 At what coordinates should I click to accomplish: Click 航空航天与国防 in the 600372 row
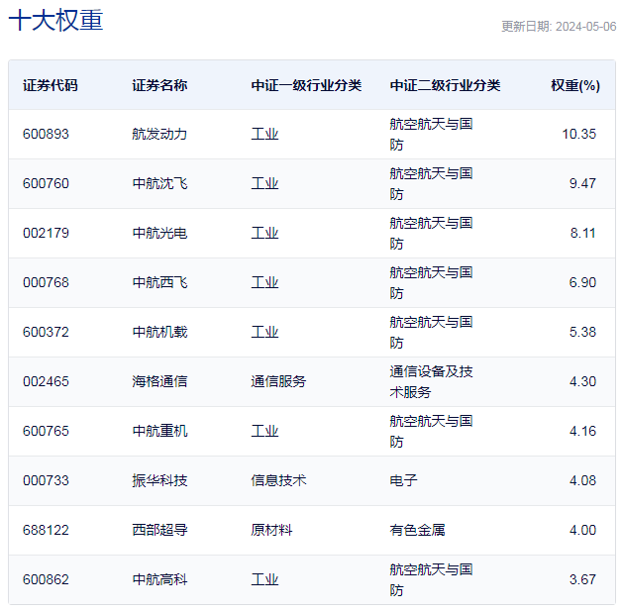point(431,333)
